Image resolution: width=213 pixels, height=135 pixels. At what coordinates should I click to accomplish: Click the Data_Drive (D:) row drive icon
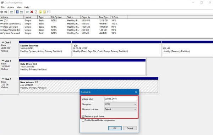point(2,27)
